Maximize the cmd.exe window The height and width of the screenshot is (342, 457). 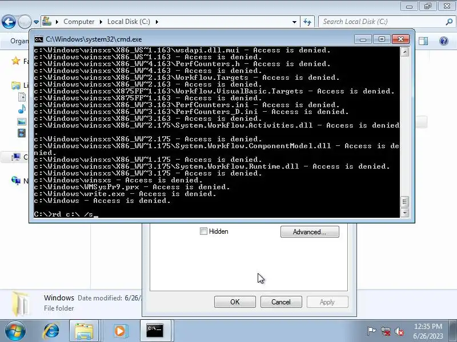click(x=382, y=39)
